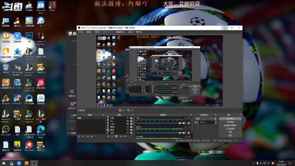Screen dimensions: 295x166
Task: Open the OBS Studio desktop shortcut
Action: pos(6,130)
